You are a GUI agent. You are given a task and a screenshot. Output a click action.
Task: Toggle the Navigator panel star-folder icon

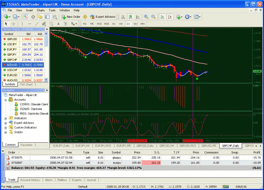click(x=40, y=16)
